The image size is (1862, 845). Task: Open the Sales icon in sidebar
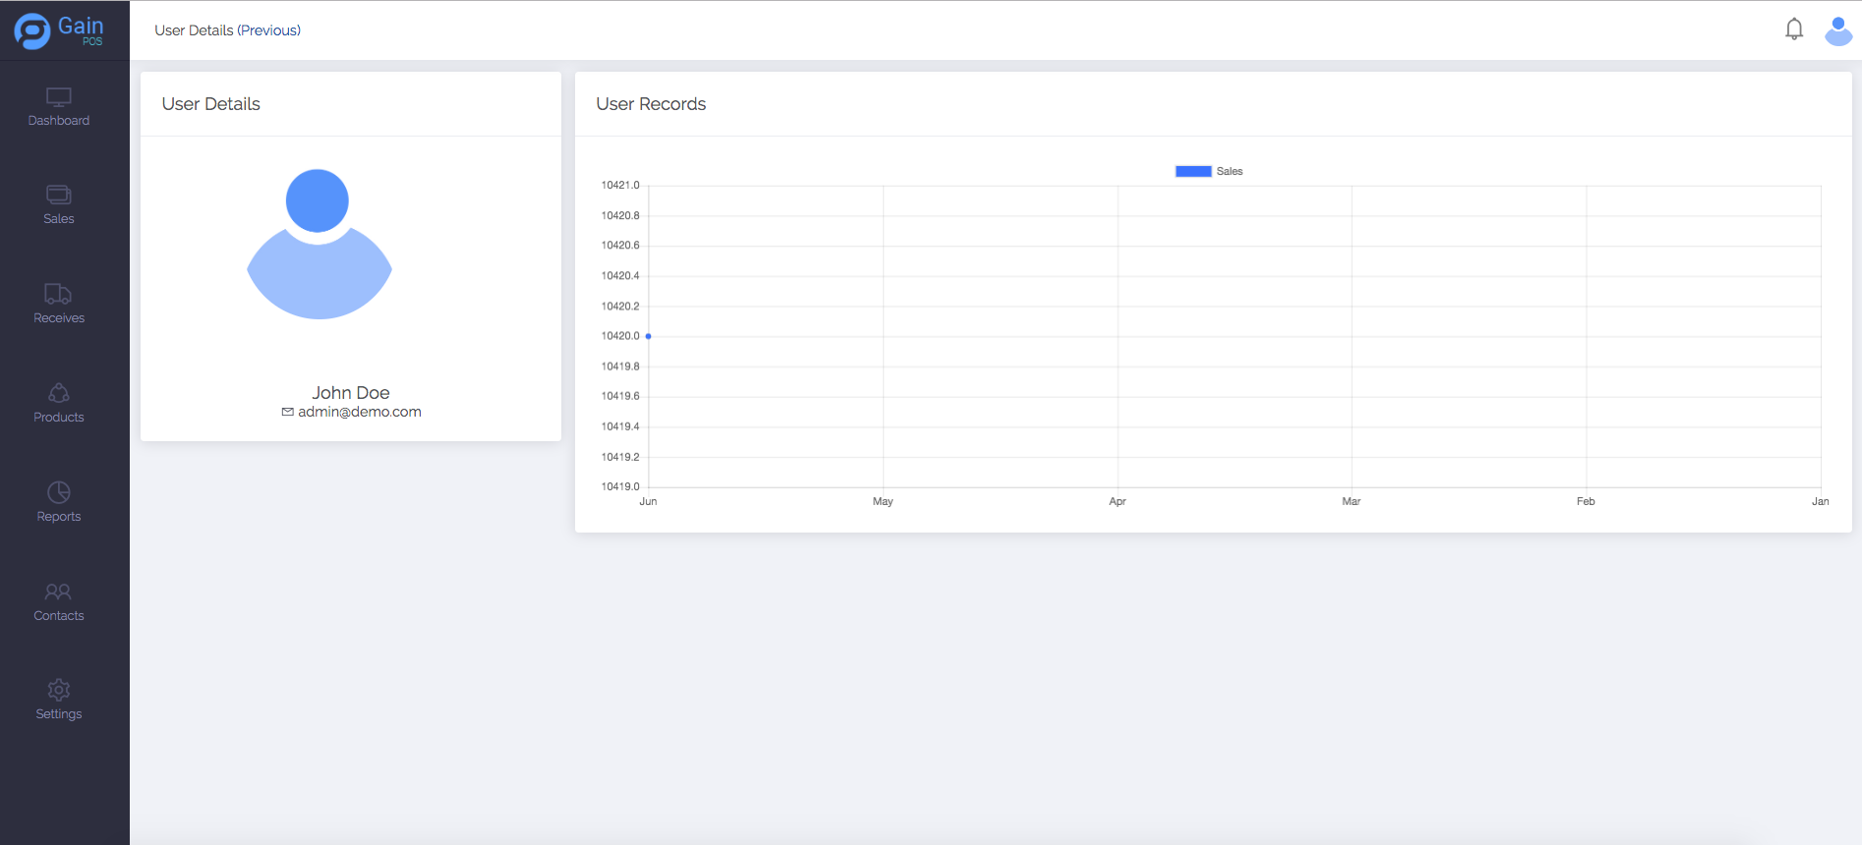(59, 195)
